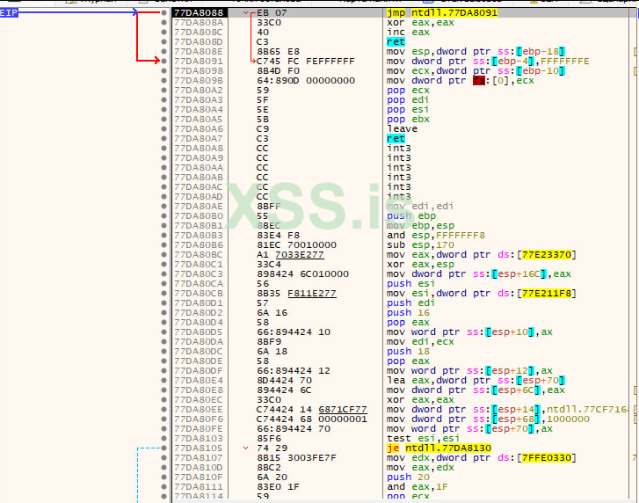Click bytes 898424 6C010000
The width and height of the screenshot is (639, 503).
click(302, 273)
